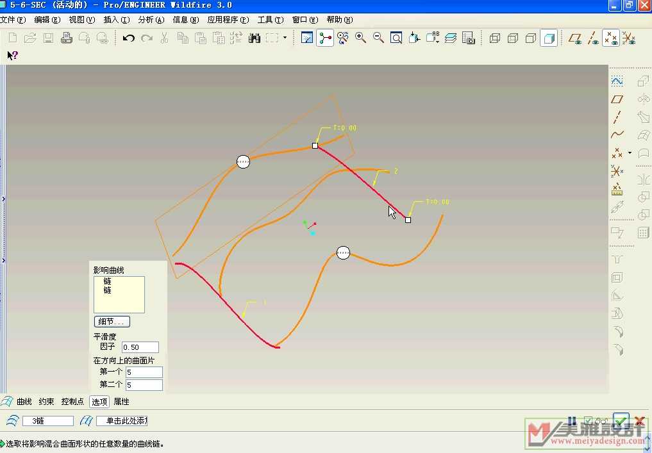Switch to hidden line display style

tap(513, 38)
